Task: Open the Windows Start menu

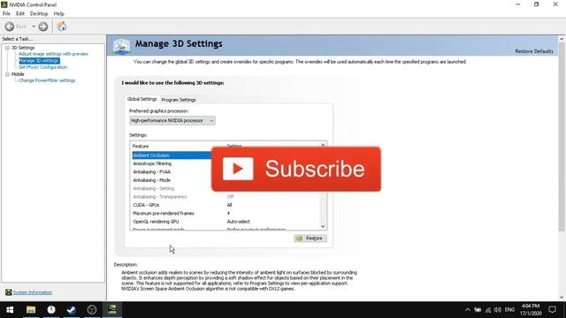Action: pos(10,310)
